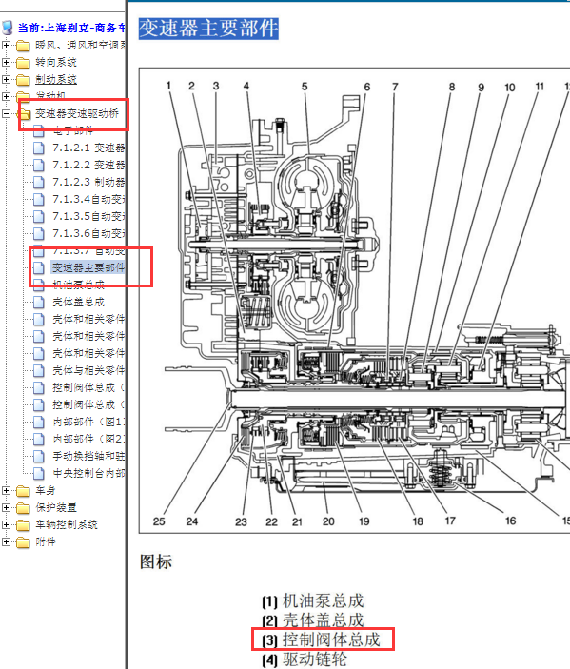
Task: Click the document icon beside 手动换挡轴
Action: pyautogui.click(x=38, y=456)
